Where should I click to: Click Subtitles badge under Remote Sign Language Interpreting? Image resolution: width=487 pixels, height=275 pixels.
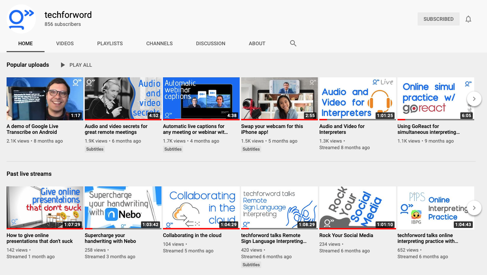[251, 265]
